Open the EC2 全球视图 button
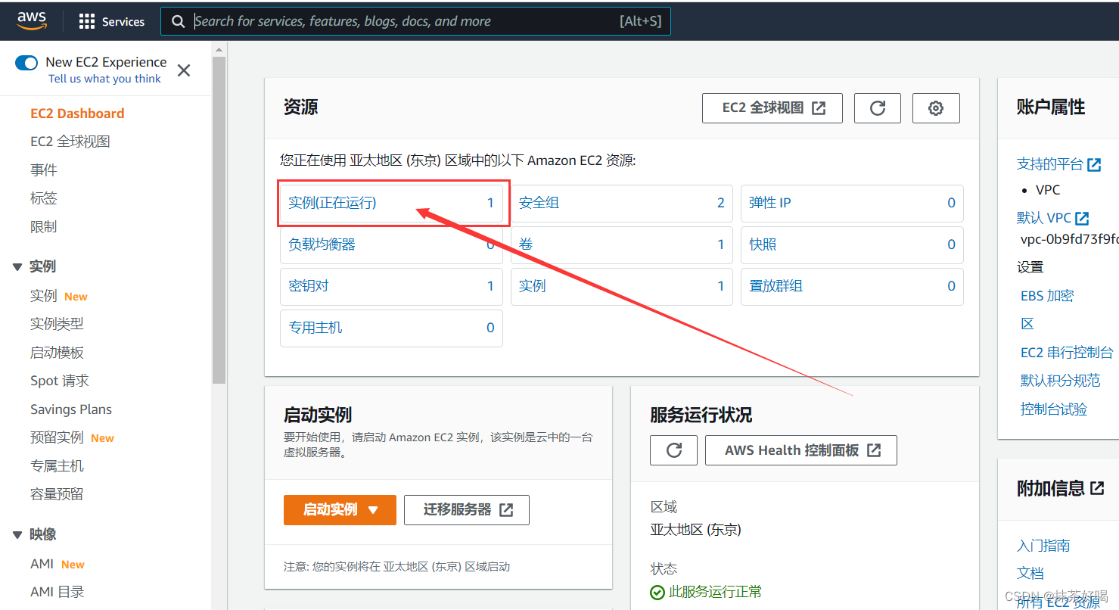The width and height of the screenshot is (1119, 610). click(772, 108)
